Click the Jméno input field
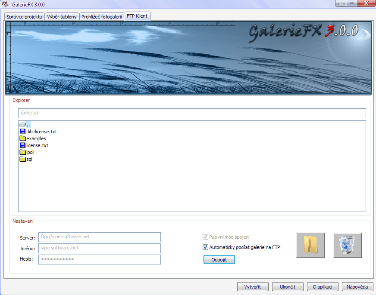376x295 pixels. (x=100, y=248)
